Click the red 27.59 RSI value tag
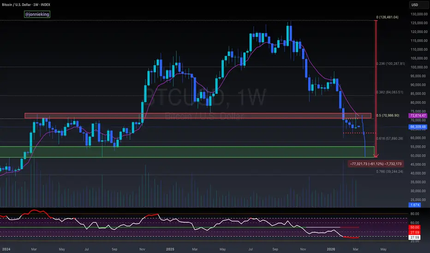The height and width of the screenshot is (253, 430). click(414, 232)
